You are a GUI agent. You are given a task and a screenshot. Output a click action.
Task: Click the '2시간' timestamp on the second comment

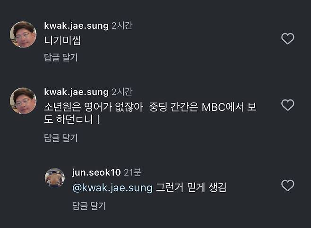pyautogui.click(x=122, y=92)
